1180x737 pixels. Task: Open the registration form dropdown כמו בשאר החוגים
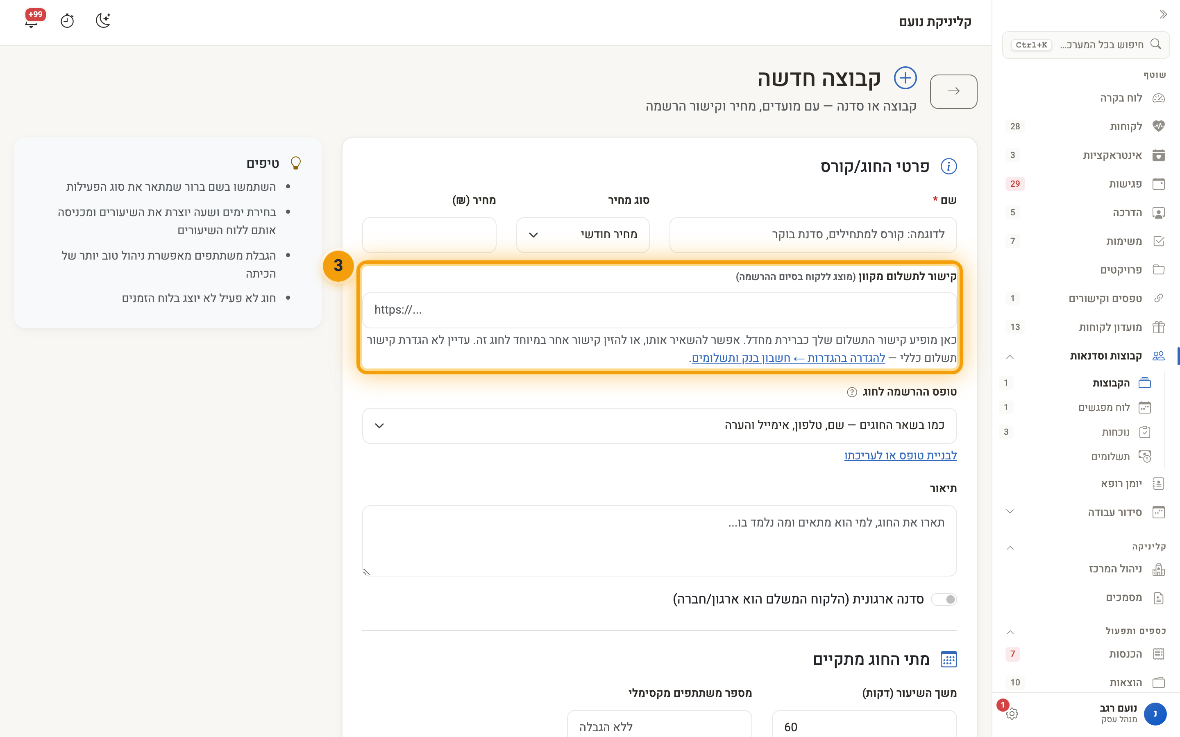(x=659, y=425)
